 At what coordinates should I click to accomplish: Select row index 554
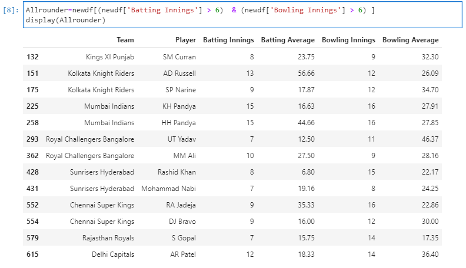(x=32, y=222)
